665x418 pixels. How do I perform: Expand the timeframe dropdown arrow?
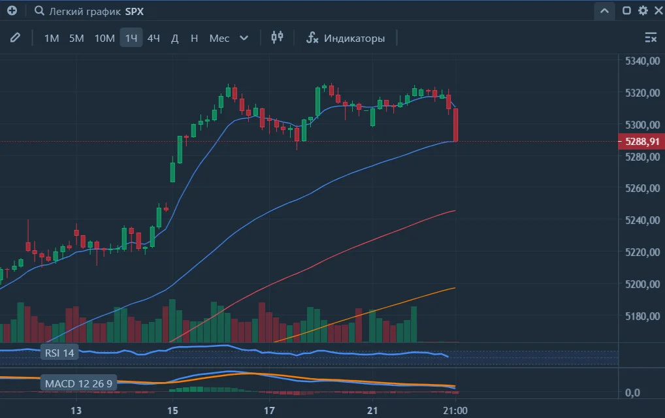[244, 38]
